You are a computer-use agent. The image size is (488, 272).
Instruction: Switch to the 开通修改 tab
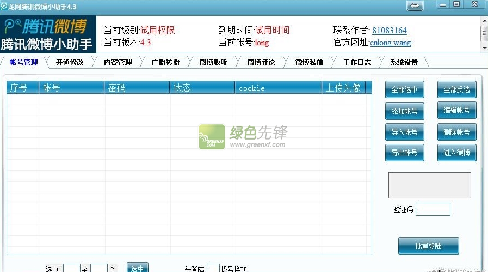tap(70, 62)
